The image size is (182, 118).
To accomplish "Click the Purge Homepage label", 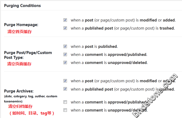I will pos(21,25).
